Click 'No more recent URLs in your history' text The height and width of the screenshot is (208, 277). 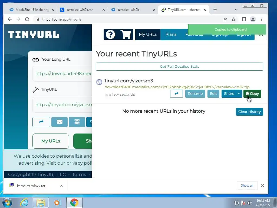point(164,111)
